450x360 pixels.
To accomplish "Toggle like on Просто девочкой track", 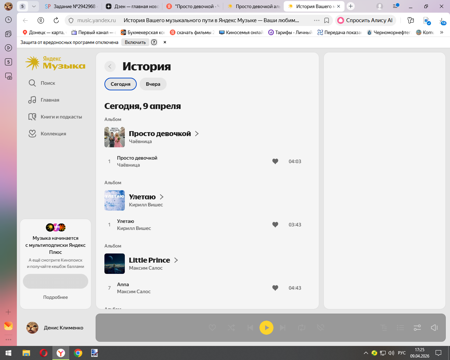I will [x=275, y=161].
